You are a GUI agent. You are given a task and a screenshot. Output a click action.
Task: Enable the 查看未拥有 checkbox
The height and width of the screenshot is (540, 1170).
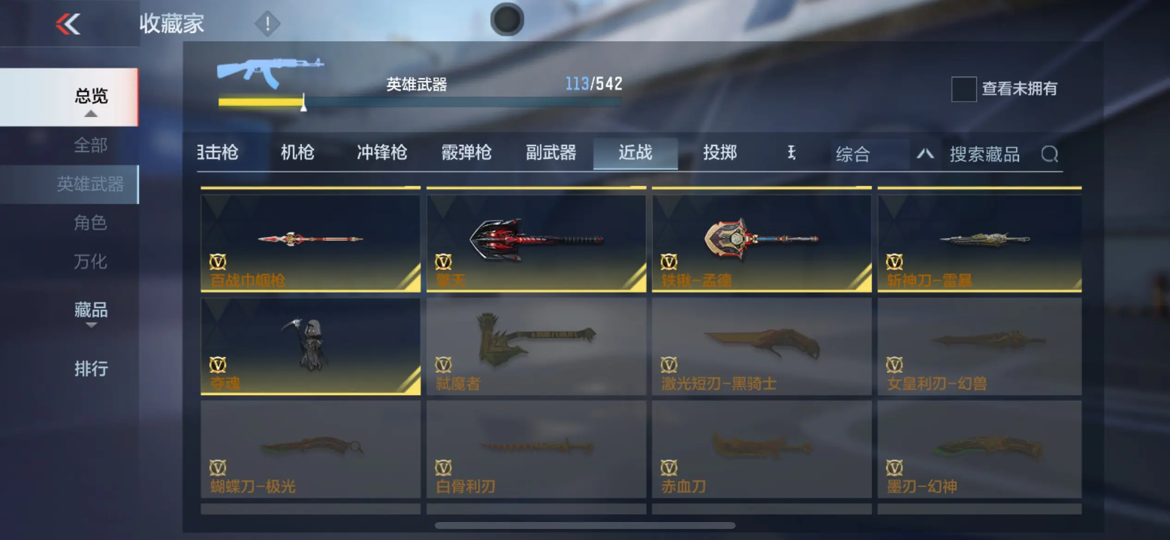[x=963, y=89]
